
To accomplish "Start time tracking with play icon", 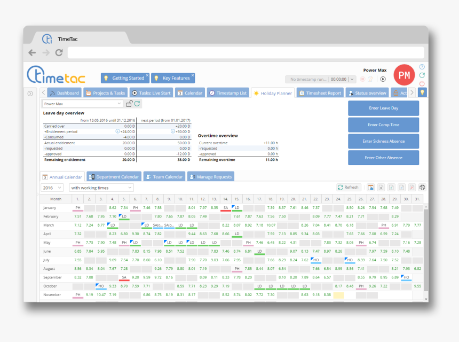I will (x=383, y=79).
